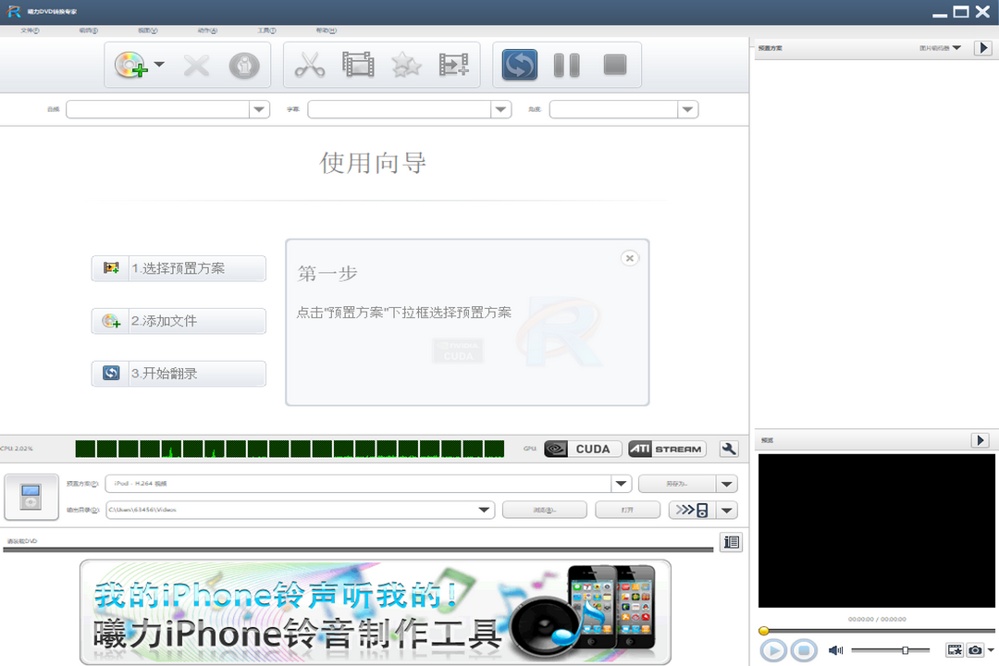Screen dimensions: 999x666
Task: Open the 字幕 subtitle selection dropdown
Action: point(500,108)
